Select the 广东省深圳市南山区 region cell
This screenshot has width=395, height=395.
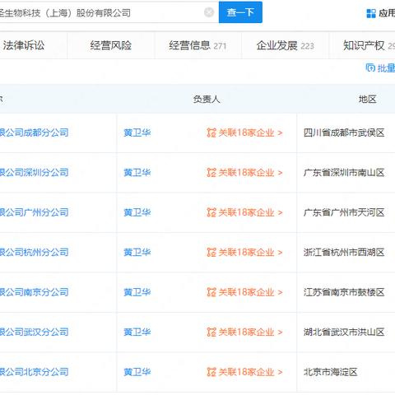(344, 173)
